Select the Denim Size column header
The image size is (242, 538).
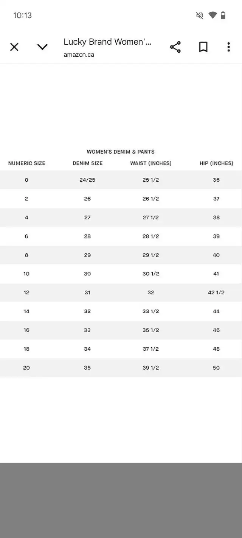pyautogui.click(x=87, y=163)
